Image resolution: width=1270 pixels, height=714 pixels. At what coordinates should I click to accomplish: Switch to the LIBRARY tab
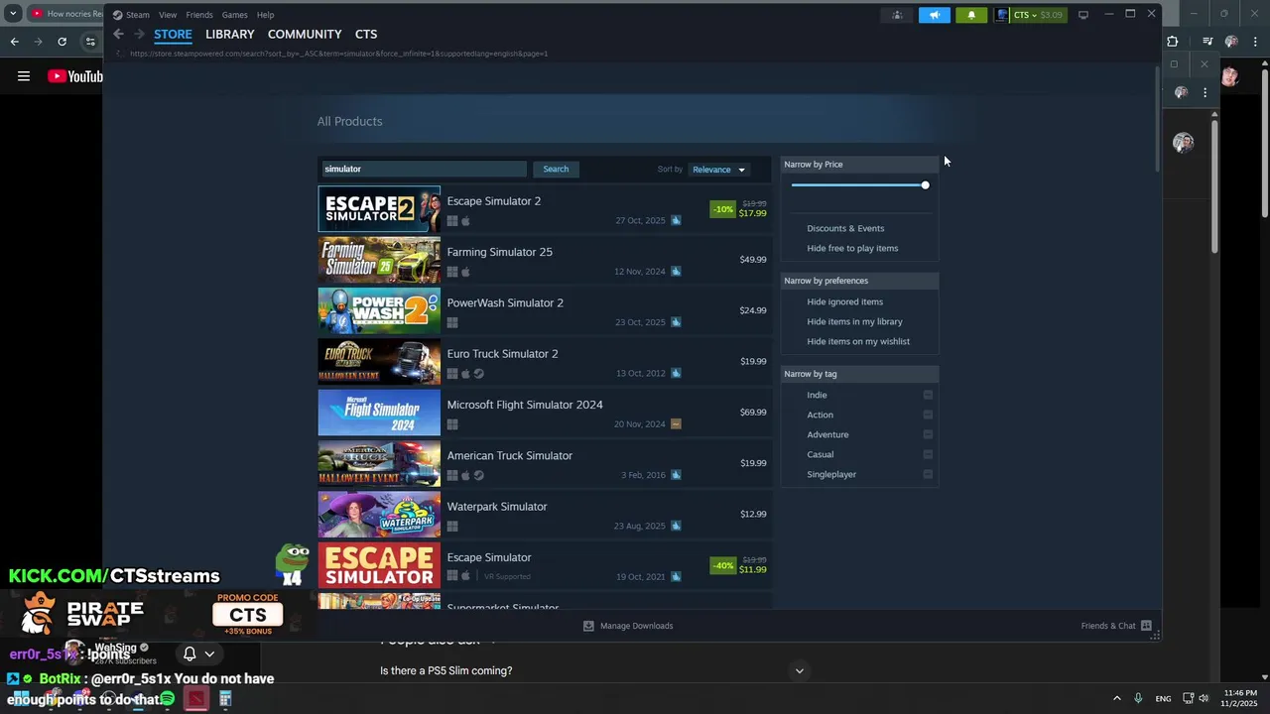pyautogui.click(x=230, y=34)
